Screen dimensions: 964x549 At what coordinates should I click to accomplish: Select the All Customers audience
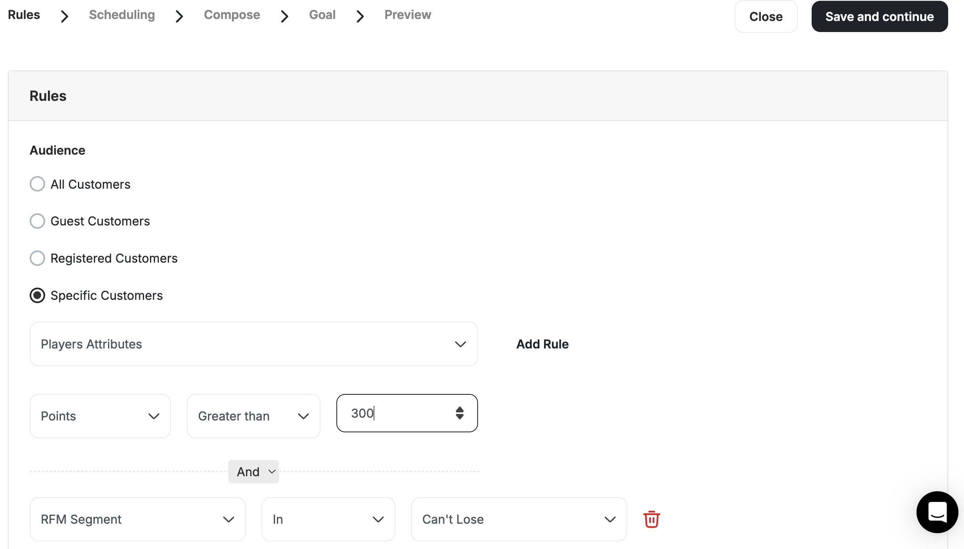click(x=37, y=184)
